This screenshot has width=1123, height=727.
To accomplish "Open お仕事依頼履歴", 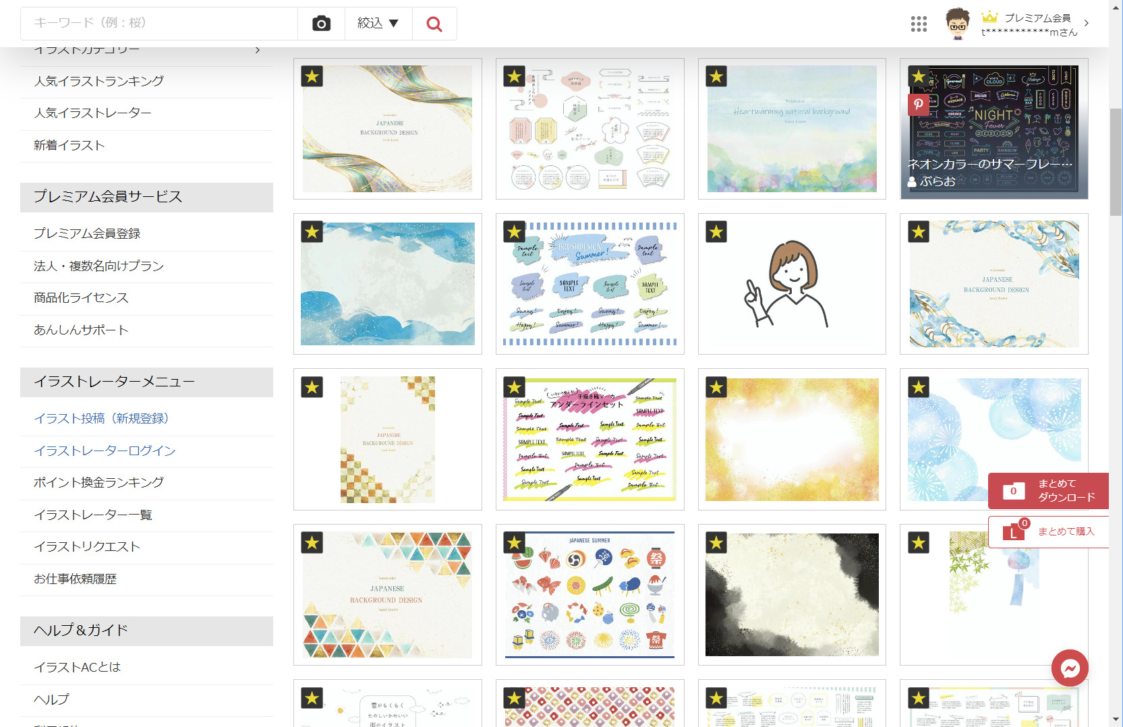I will point(76,579).
